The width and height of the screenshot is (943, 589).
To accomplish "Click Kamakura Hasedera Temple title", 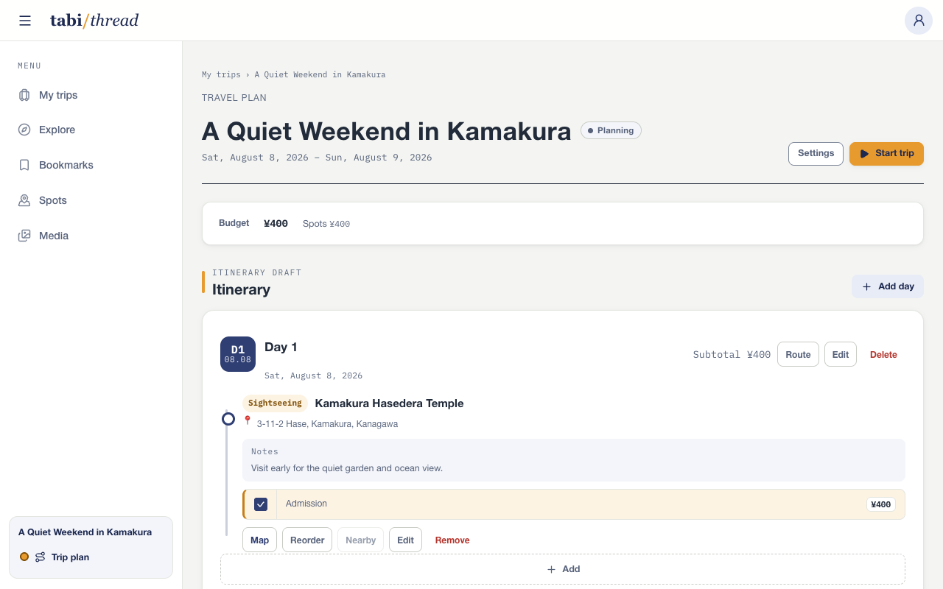I will 389,403.
